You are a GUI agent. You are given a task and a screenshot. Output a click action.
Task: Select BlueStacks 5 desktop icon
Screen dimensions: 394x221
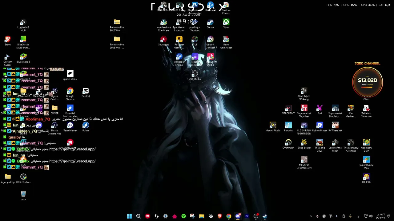[23, 58]
